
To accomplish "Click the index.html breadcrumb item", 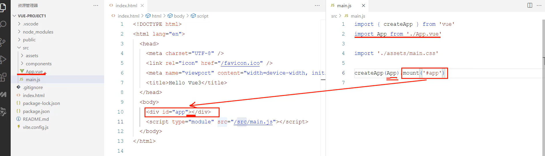I will (125, 16).
